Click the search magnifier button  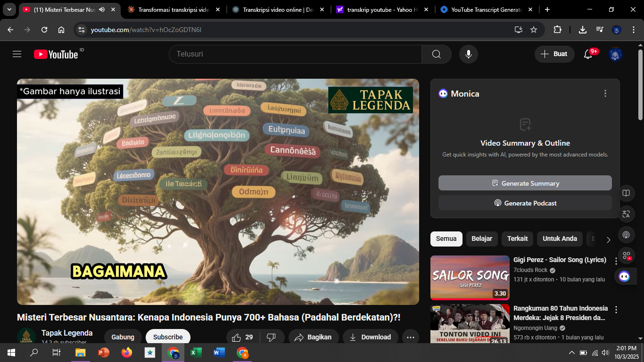[437, 54]
